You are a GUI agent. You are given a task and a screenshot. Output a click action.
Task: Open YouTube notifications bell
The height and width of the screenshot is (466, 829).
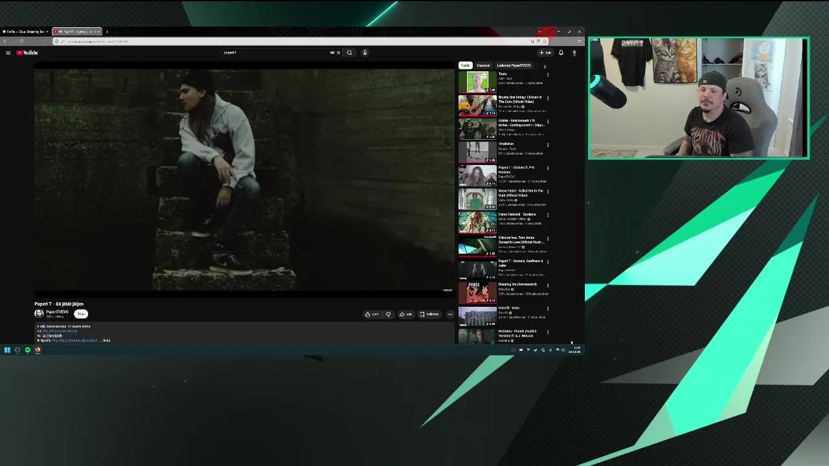tap(561, 52)
